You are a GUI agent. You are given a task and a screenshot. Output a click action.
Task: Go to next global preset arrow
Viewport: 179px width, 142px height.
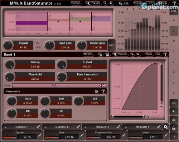(111, 3)
